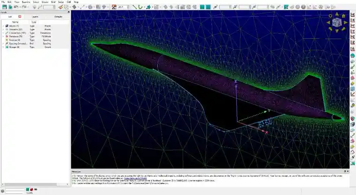This screenshot has height=195, width=356.
Task: Open the Edit menu
Action: [x=9, y=2]
